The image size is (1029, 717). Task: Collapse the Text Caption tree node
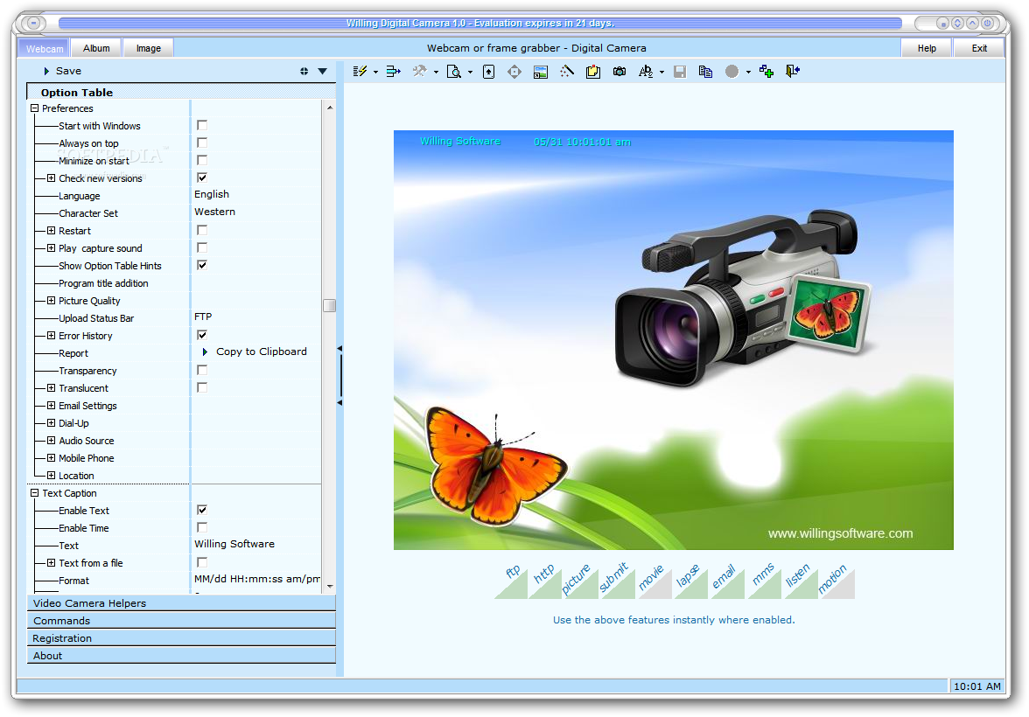pyautogui.click(x=35, y=492)
